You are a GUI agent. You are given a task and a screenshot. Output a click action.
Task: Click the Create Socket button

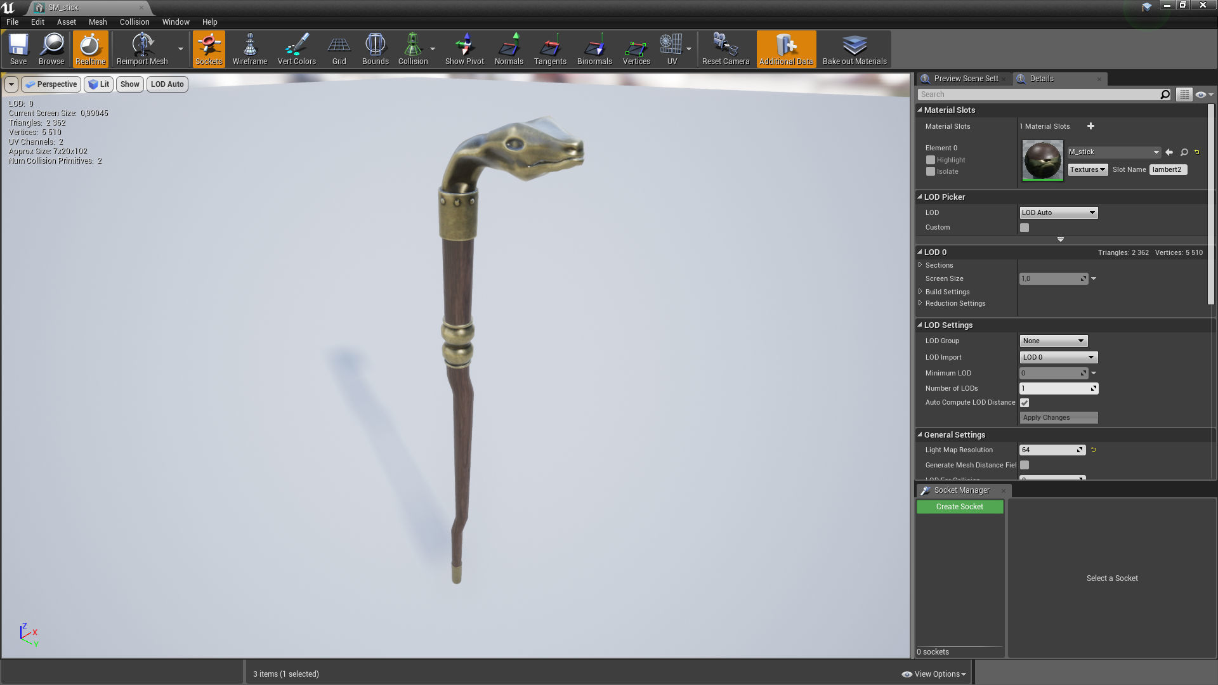pyautogui.click(x=959, y=507)
